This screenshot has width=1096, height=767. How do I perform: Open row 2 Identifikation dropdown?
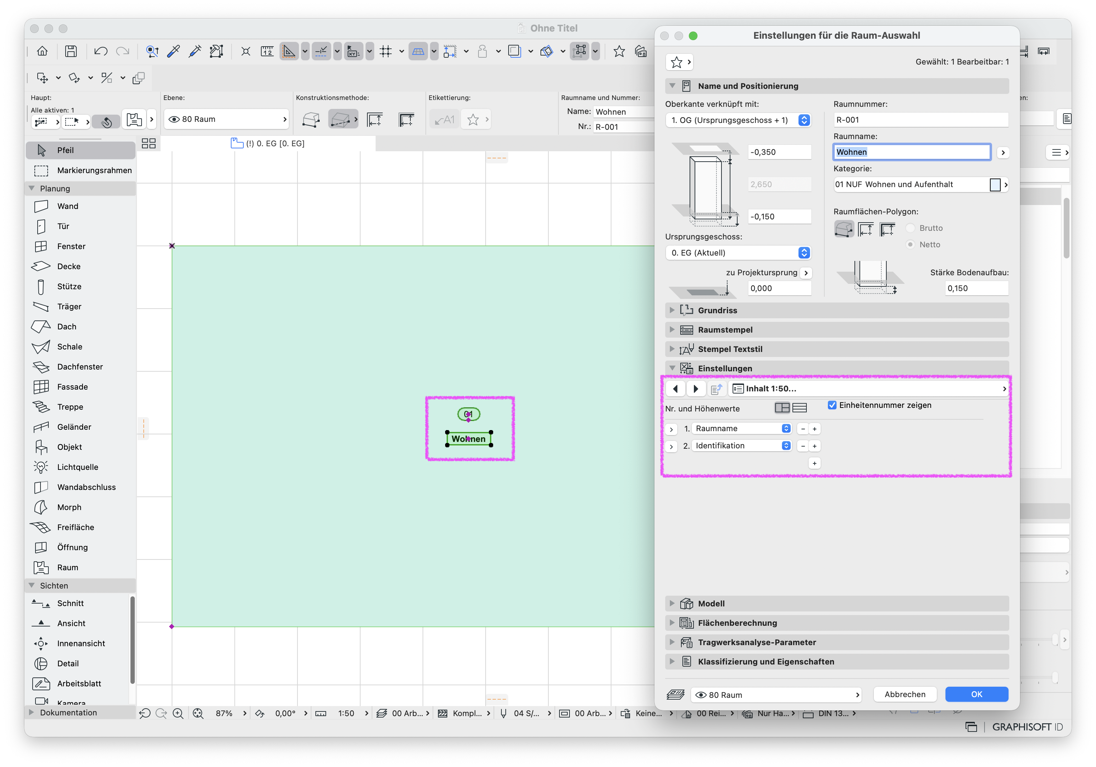[x=742, y=446]
